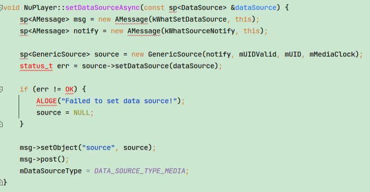The height and width of the screenshot is (192, 370).
Task: Click the fold end marker after source = NULL
Action: tap(1, 124)
